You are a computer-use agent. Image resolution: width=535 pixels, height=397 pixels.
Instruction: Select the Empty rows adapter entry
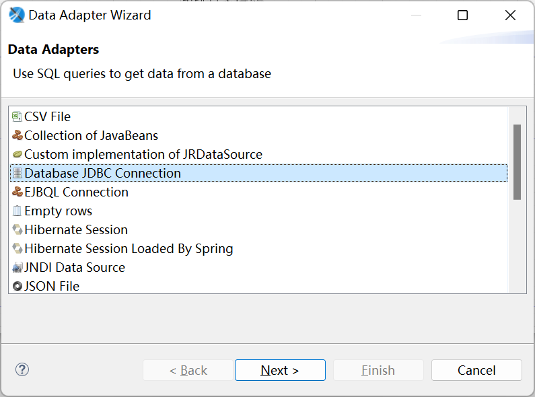(x=59, y=211)
